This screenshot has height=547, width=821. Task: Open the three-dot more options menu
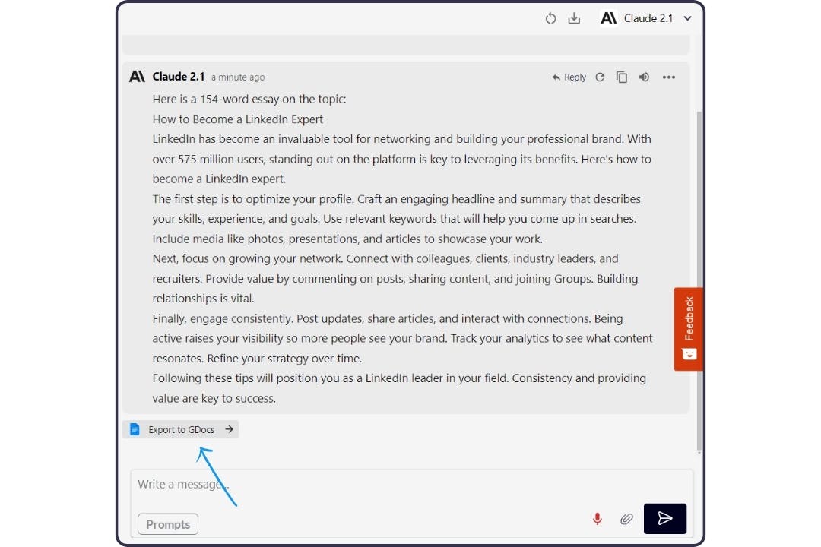pos(669,77)
